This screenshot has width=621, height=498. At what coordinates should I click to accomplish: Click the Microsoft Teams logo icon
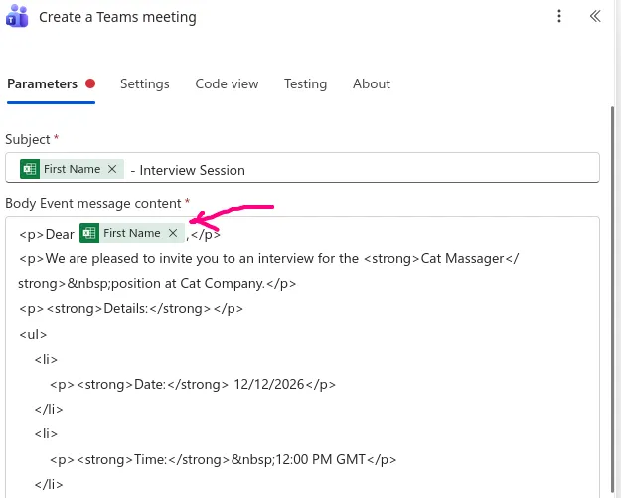(x=17, y=17)
